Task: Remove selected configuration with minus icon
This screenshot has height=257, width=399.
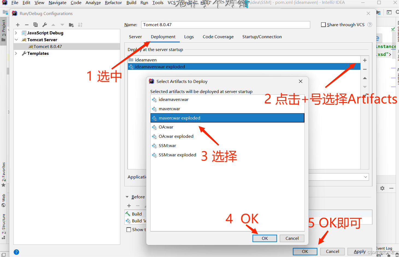Action: click(27, 25)
